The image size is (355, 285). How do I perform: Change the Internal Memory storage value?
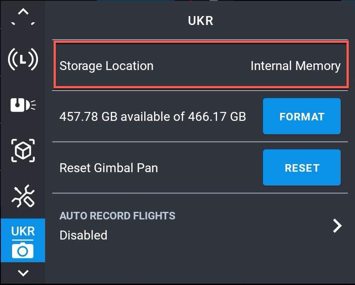tap(296, 66)
